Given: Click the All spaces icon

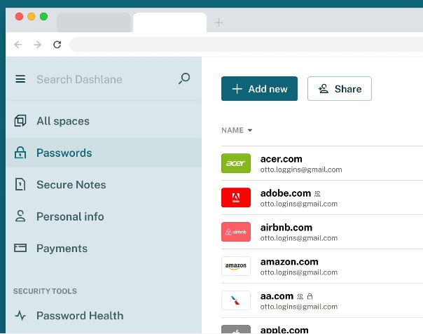Looking at the screenshot, I should point(20,121).
